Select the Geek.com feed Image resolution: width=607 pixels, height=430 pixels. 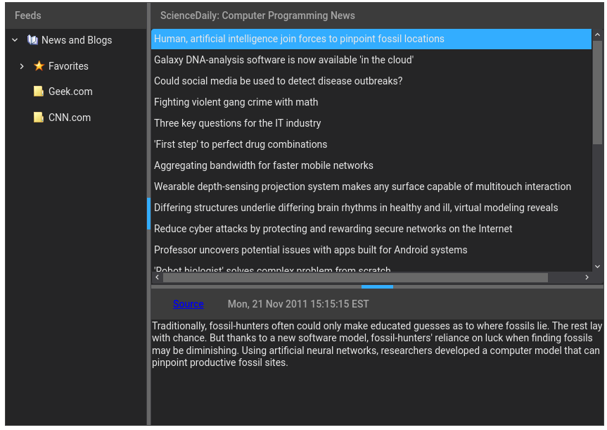[x=70, y=91]
